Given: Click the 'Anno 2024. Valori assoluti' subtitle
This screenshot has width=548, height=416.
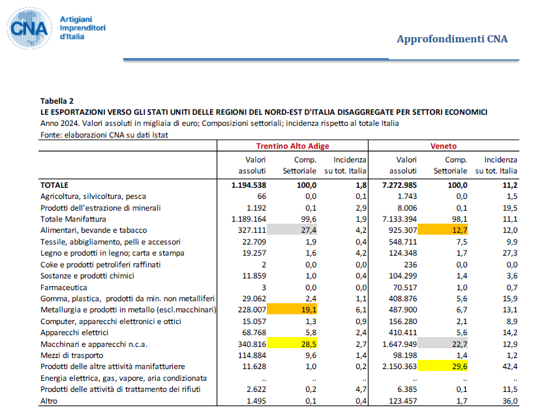Looking at the screenshot, I should click(x=219, y=123).
